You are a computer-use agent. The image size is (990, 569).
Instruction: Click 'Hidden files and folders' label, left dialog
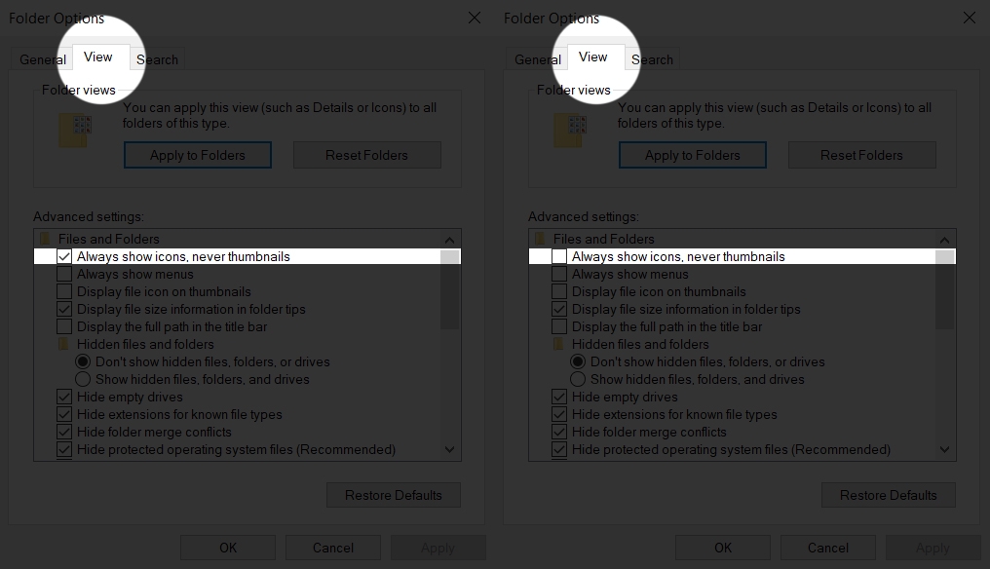(x=145, y=344)
